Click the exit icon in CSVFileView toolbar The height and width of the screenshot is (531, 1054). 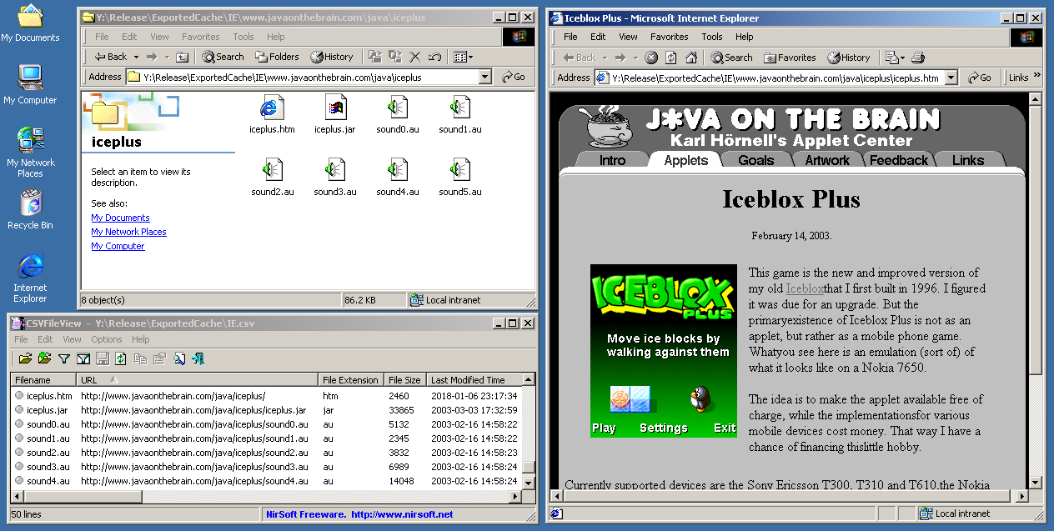click(198, 358)
